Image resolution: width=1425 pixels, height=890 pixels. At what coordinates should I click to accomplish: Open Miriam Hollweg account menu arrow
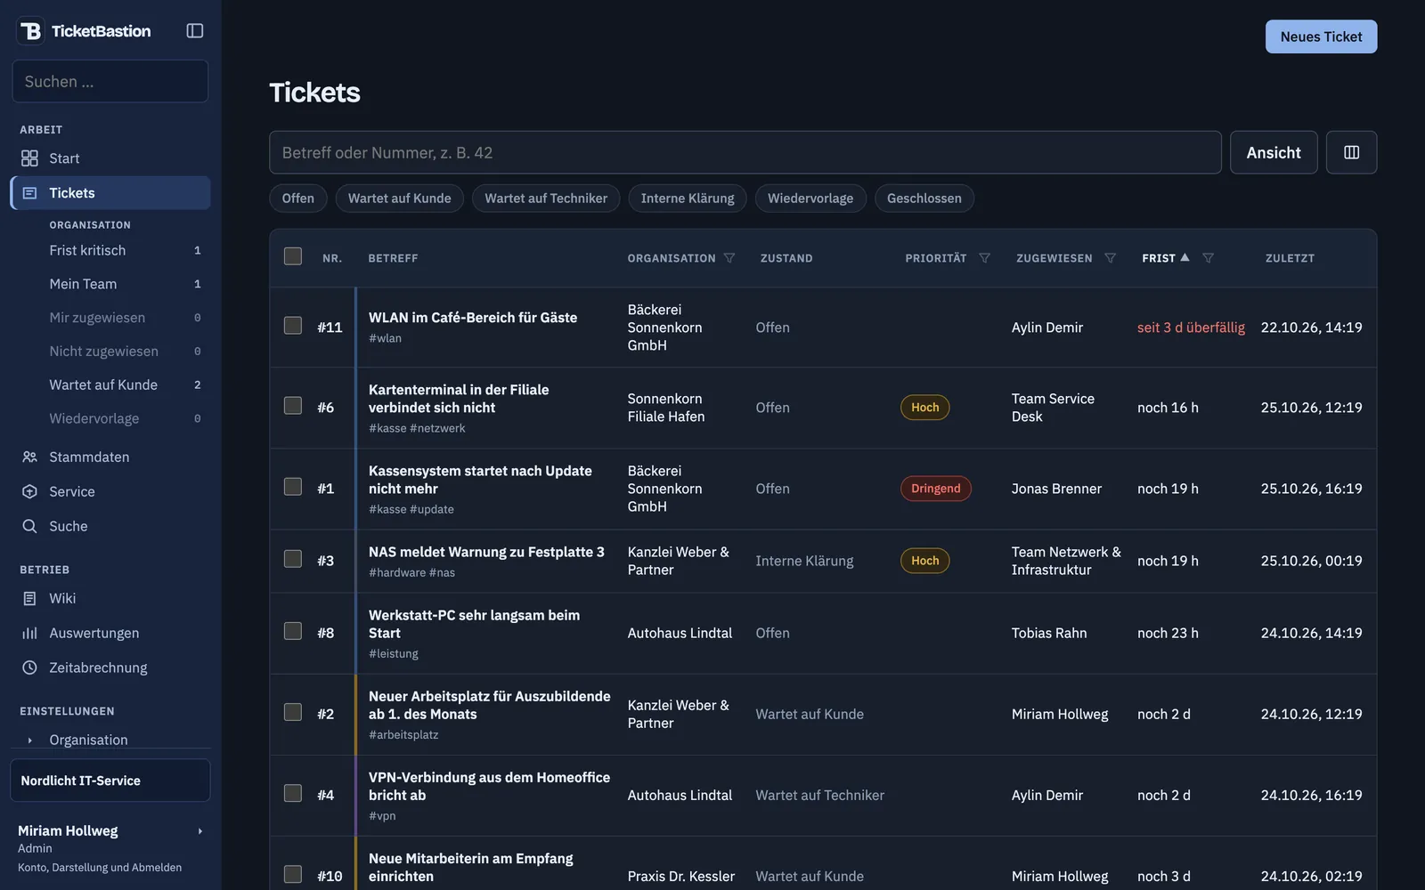click(x=199, y=831)
